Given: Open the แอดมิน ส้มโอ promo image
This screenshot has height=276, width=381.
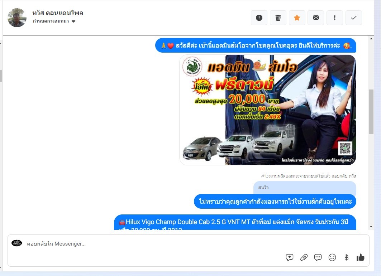Looking at the screenshot, I should pos(267,110).
